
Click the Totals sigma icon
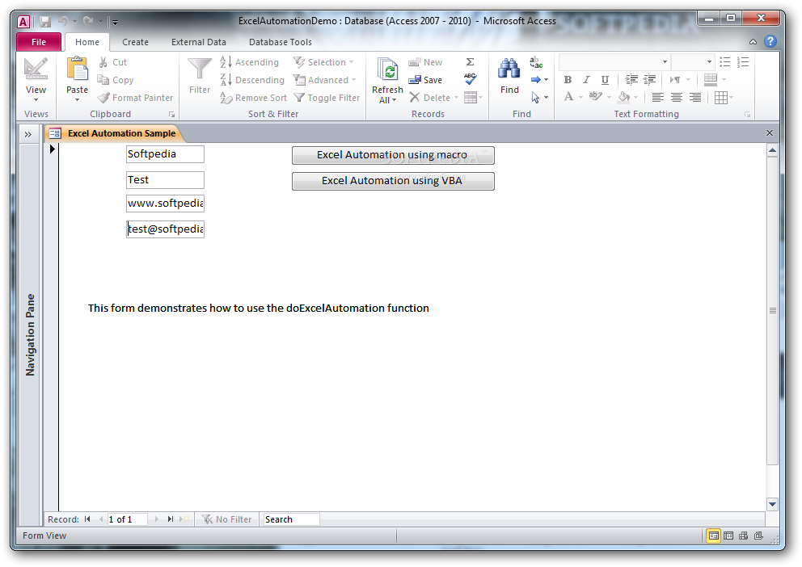click(x=470, y=62)
